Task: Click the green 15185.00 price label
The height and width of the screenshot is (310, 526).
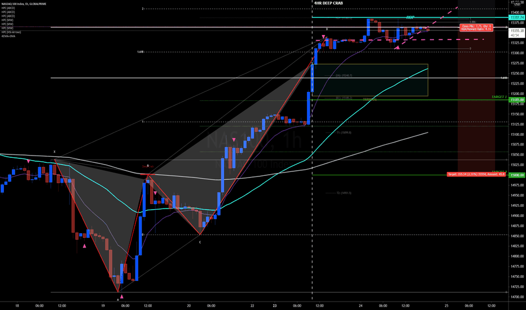Action: (x=517, y=100)
